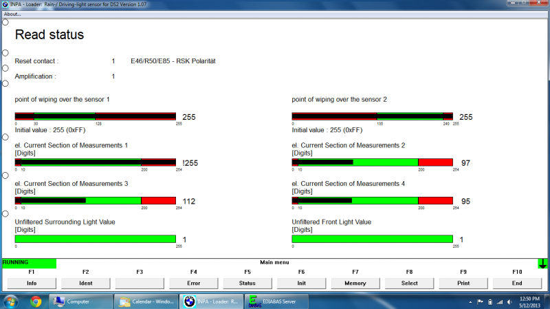Viewport: 550px width, 309px height.
Task: Click E46/R50/E85 - RSK Polarität text
Action: click(173, 61)
